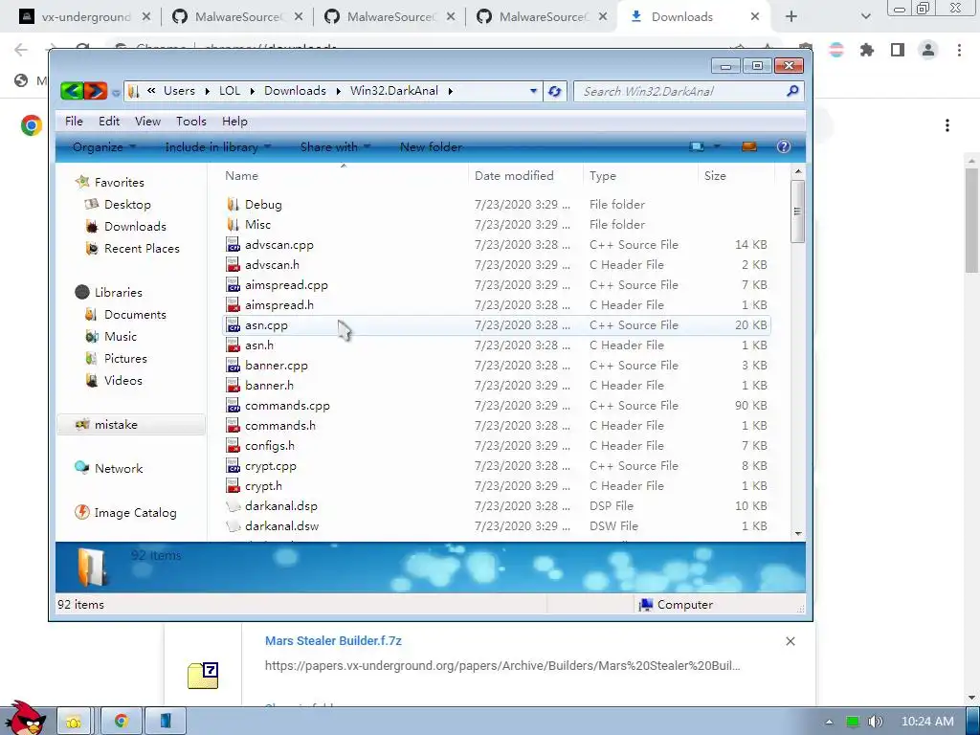Switch to the vx-underground Chrome tab
The image size is (980, 735).
point(85,17)
